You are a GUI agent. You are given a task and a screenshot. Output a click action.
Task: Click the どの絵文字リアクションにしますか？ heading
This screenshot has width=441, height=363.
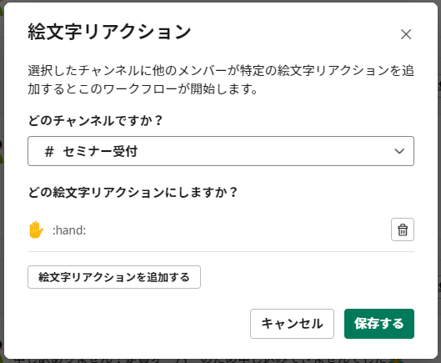point(133,192)
